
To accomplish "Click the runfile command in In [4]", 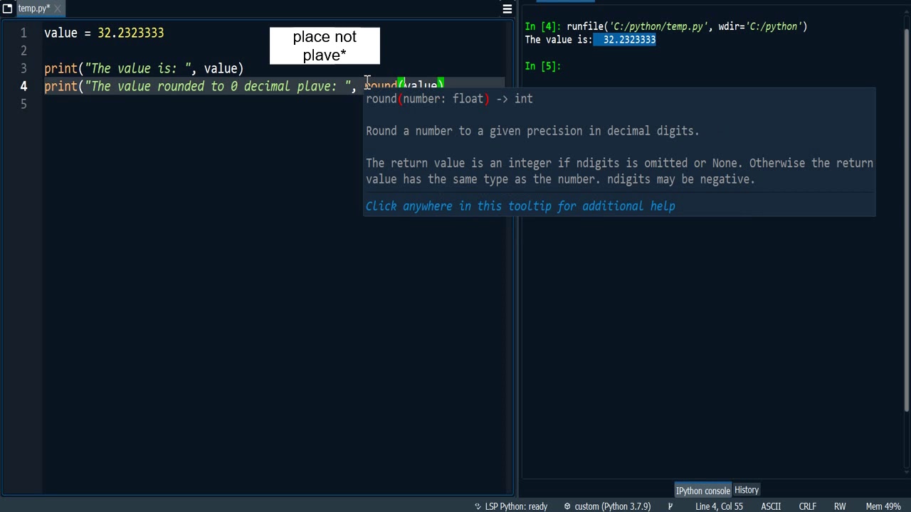I will tap(687, 26).
